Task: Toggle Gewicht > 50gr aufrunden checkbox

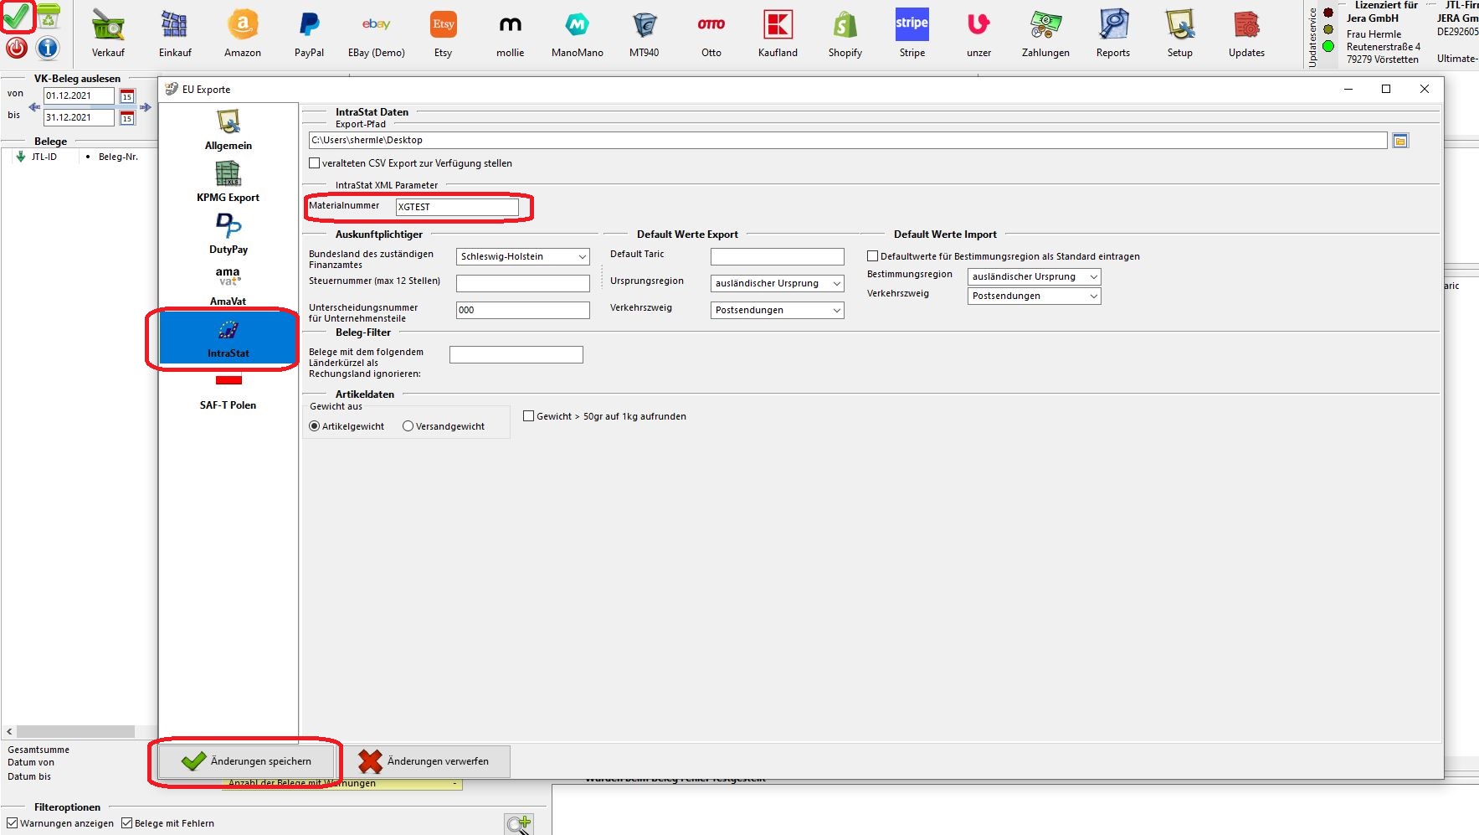Action: click(x=528, y=416)
